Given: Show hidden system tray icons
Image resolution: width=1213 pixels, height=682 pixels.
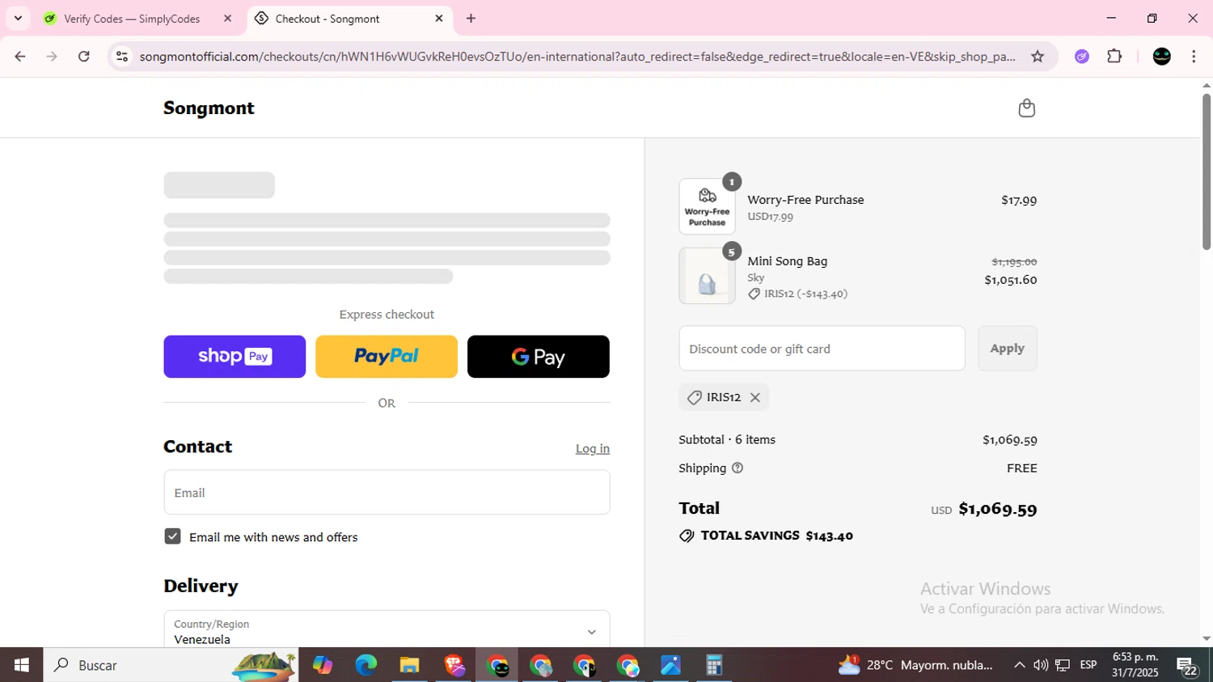Looking at the screenshot, I should coord(1019,665).
